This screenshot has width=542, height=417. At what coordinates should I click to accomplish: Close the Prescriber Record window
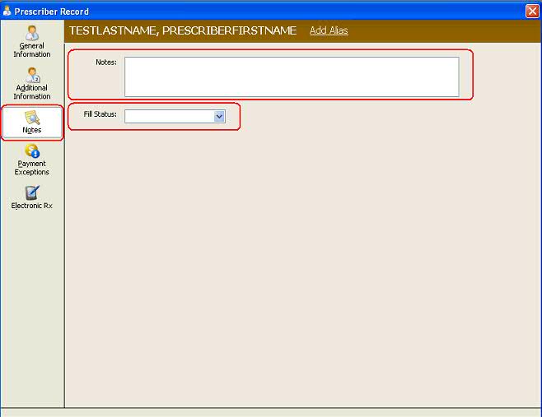(x=532, y=11)
